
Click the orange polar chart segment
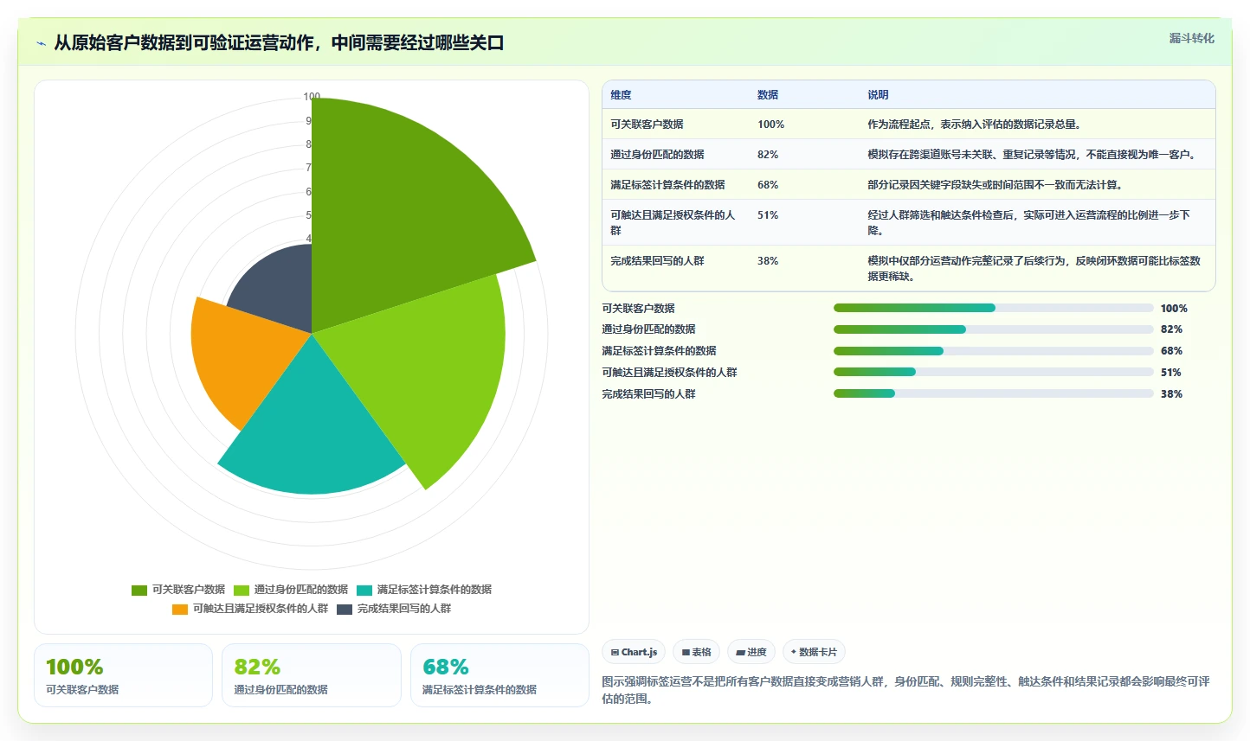click(x=242, y=355)
